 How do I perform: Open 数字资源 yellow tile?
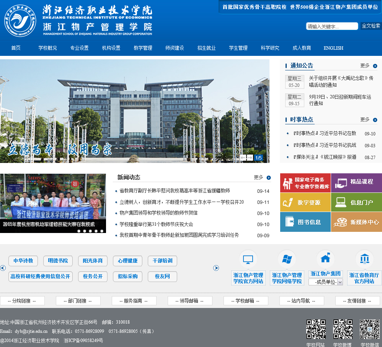pyautogui.click(x=305, y=202)
